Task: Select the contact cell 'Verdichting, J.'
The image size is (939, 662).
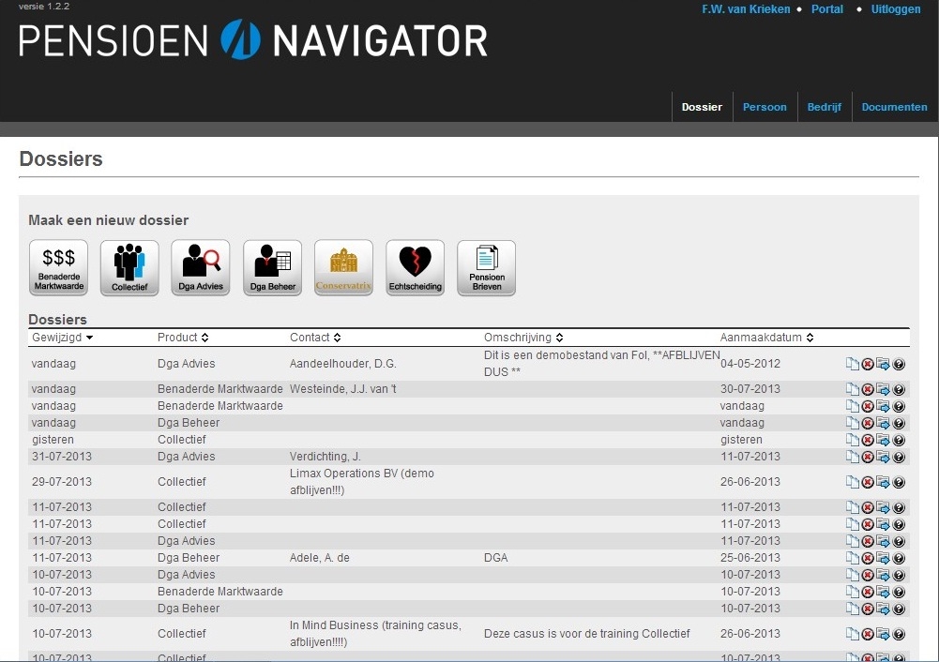Action: pyautogui.click(x=326, y=457)
